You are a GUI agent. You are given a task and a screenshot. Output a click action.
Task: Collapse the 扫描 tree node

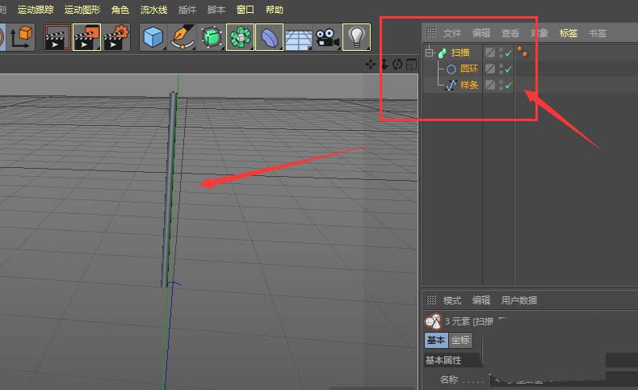[x=430, y=53]
